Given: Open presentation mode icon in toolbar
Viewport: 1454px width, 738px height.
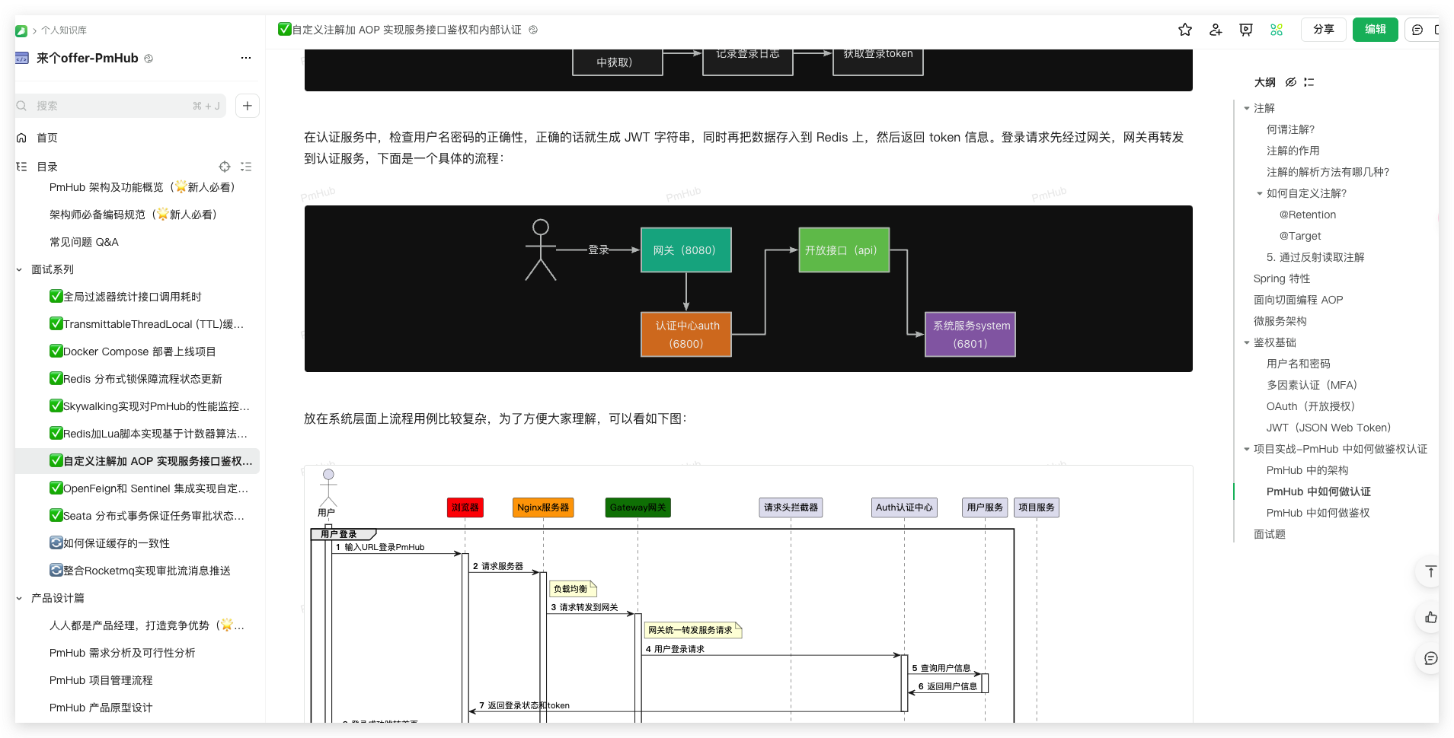Looking at the screenshot, I should tap(1245, 30).
